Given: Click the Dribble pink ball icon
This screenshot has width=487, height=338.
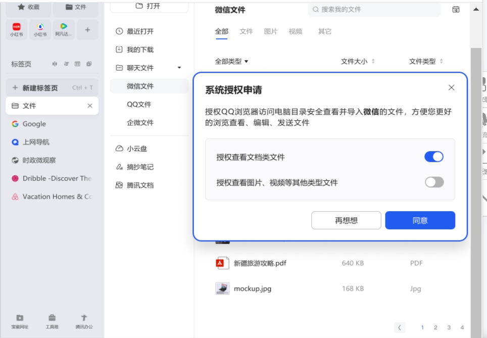Looking at the screenshot, I should pyautogui.click(x=15, y=178).
